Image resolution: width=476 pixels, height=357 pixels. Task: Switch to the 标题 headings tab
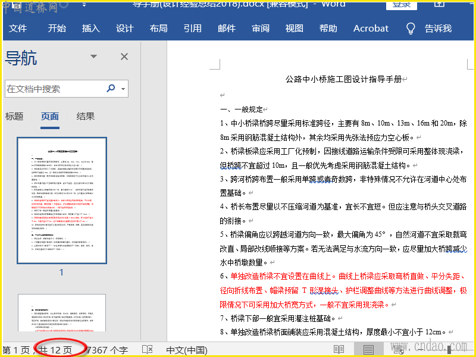(14, 116)
